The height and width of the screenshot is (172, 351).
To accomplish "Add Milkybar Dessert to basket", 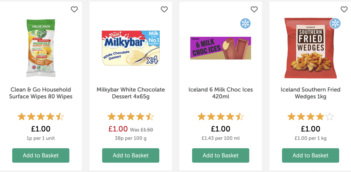I will point(131,155).
